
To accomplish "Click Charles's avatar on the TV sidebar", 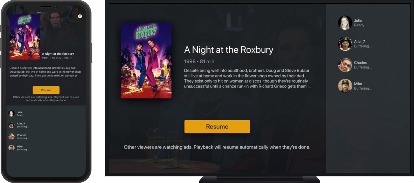I will pyautogui.click(x=345, y=65).
